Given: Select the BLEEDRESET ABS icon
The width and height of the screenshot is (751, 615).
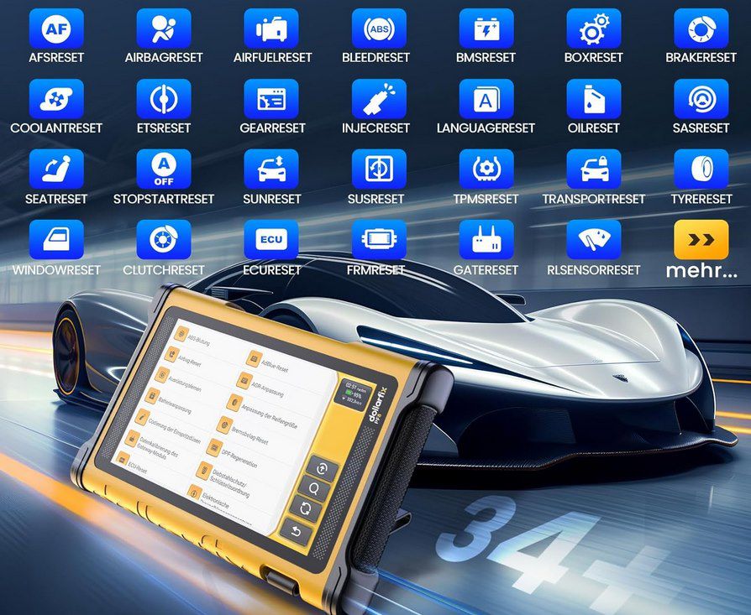Looking at the screenshot, I should pyautogui.click(x=379, y=29).
